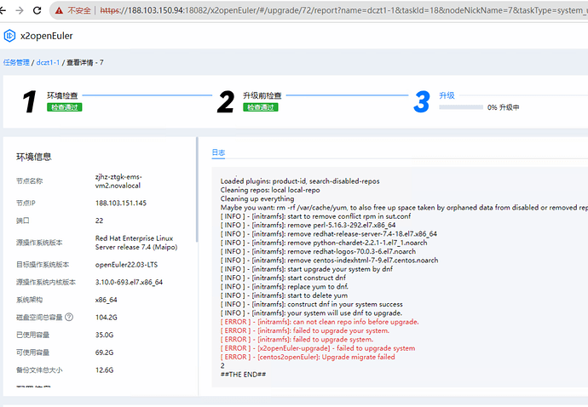Click the 不安全 security label in address bar

click(x=79, y=11)
